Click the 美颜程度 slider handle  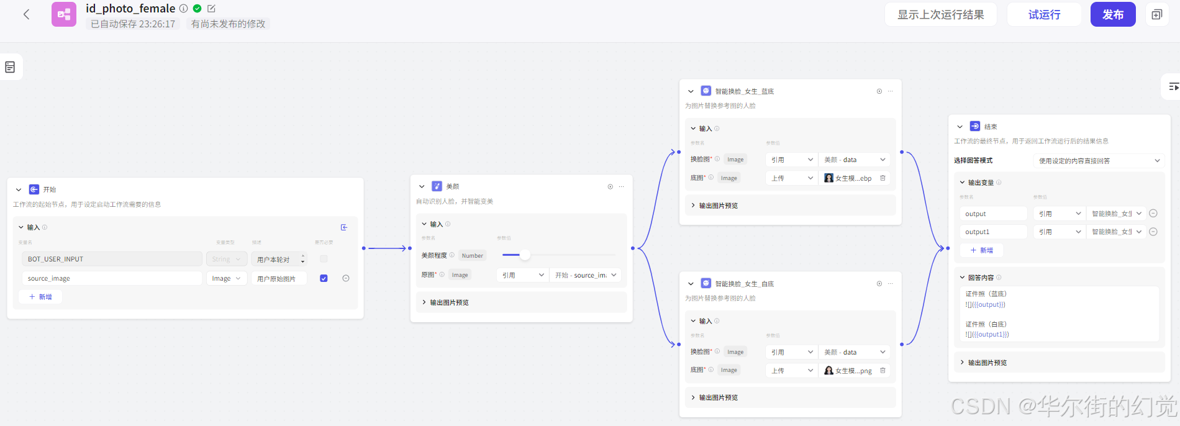click(x=525, y=255)
